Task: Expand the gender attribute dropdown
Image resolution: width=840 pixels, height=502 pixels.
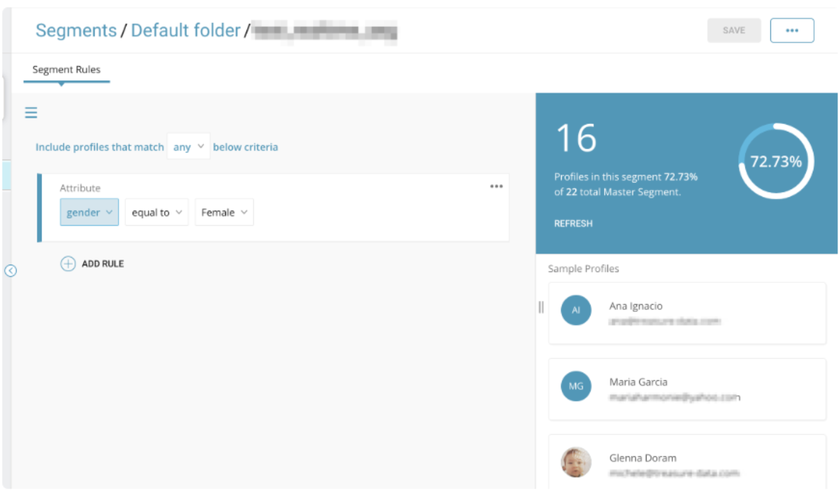Action: [x=89, y=212]
